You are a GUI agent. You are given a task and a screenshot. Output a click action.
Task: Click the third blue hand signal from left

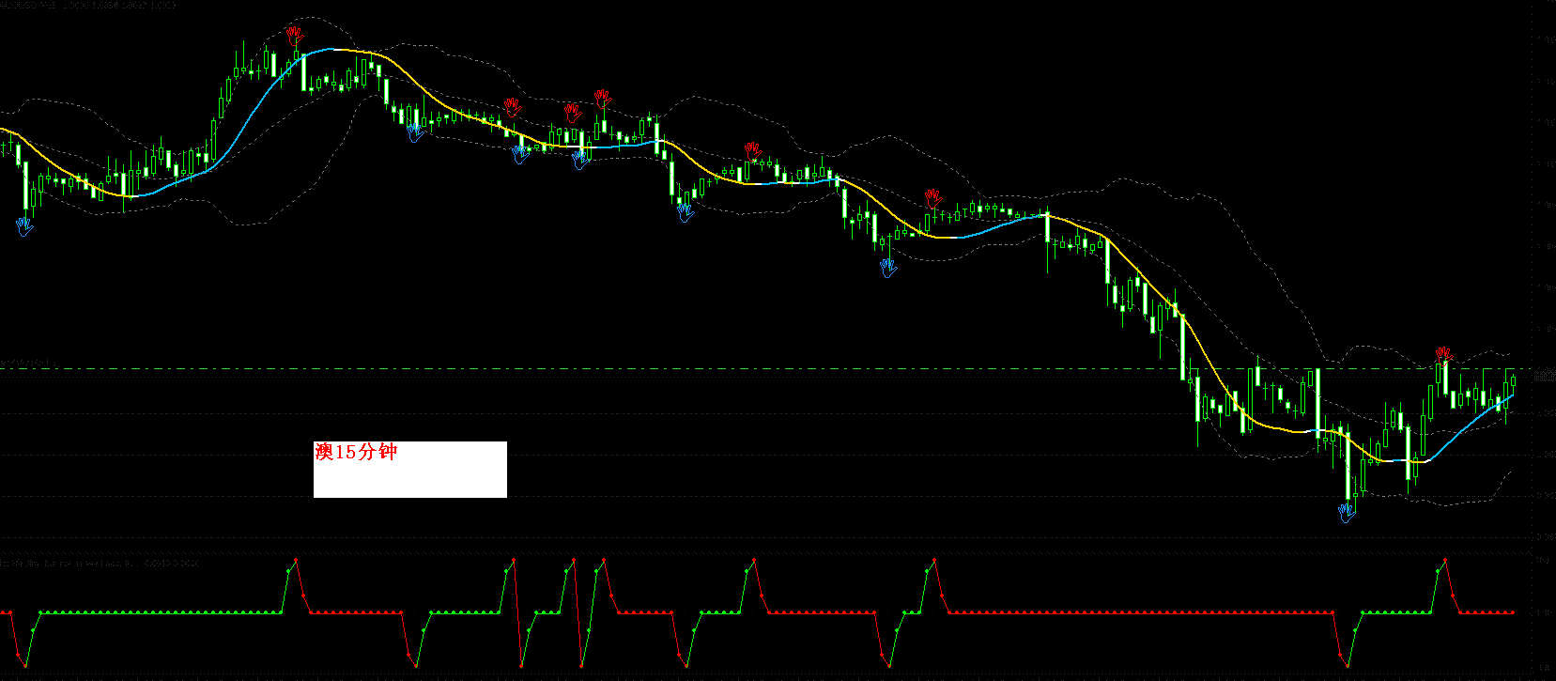click(521, 153)
